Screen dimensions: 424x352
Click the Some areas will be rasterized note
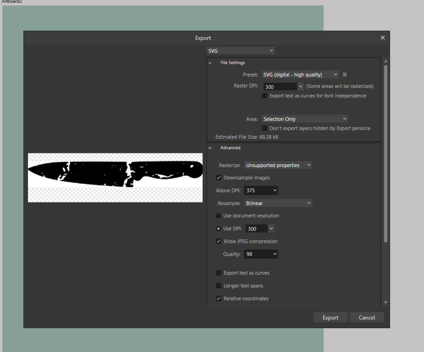(x=340, y=86)
